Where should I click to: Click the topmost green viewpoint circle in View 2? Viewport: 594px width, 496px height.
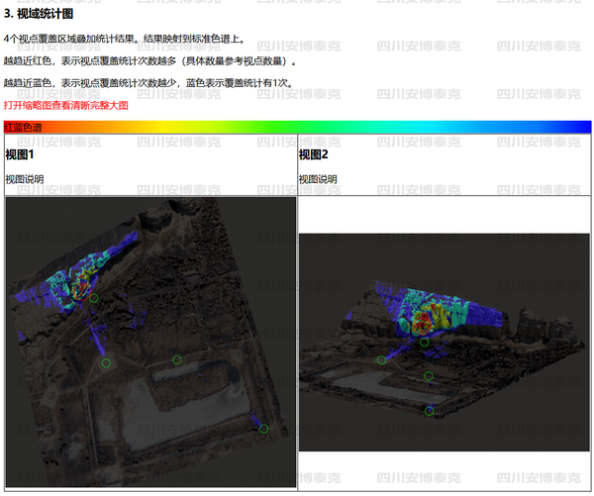point(424,343)
